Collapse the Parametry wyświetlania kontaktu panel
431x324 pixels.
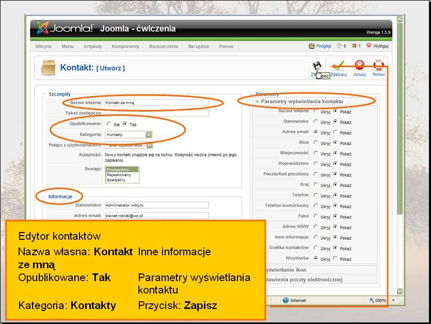pyautogui.click(x=315, y=101)
